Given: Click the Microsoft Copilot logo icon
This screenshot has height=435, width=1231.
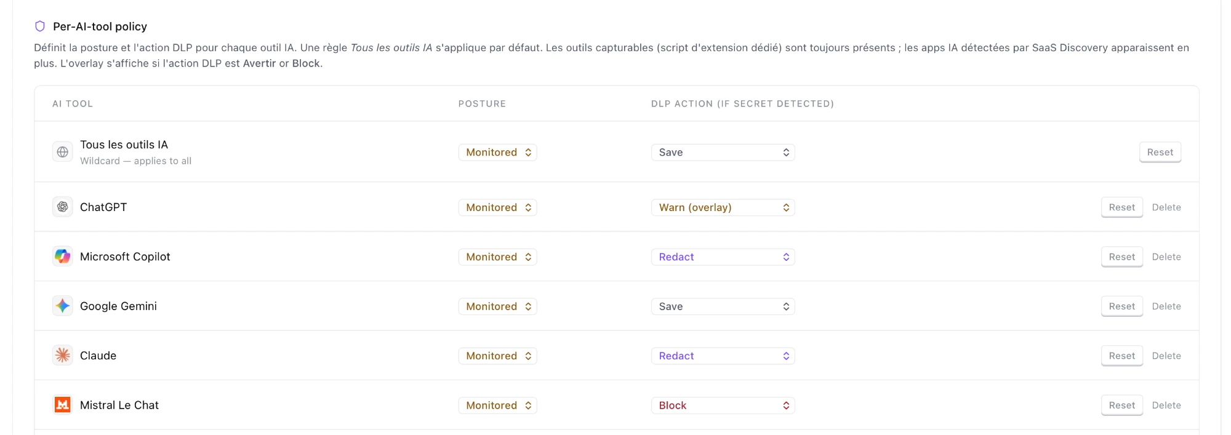Looking at the screenshot, I should [x=62, y=257].
